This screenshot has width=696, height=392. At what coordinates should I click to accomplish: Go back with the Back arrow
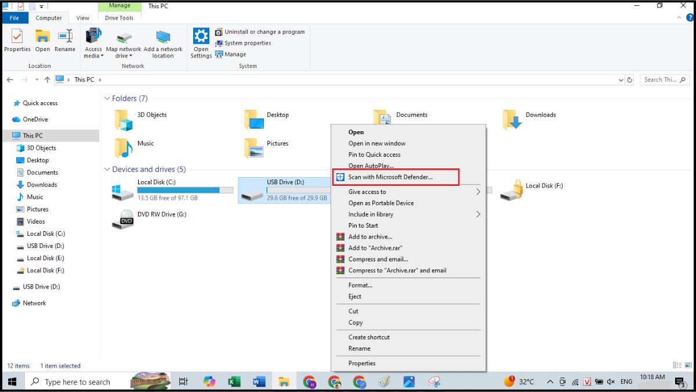coord(10,80)
